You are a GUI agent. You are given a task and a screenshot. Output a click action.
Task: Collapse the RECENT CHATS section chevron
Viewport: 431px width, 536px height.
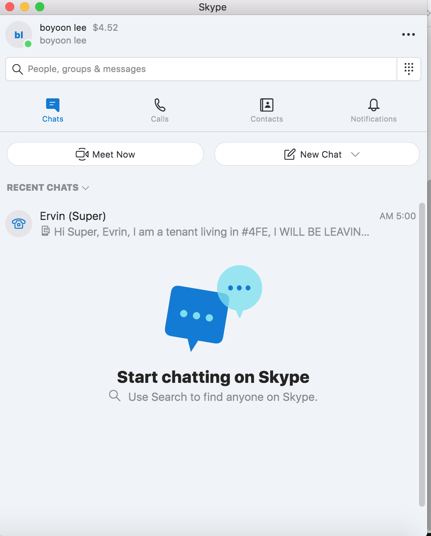[85, 188]
